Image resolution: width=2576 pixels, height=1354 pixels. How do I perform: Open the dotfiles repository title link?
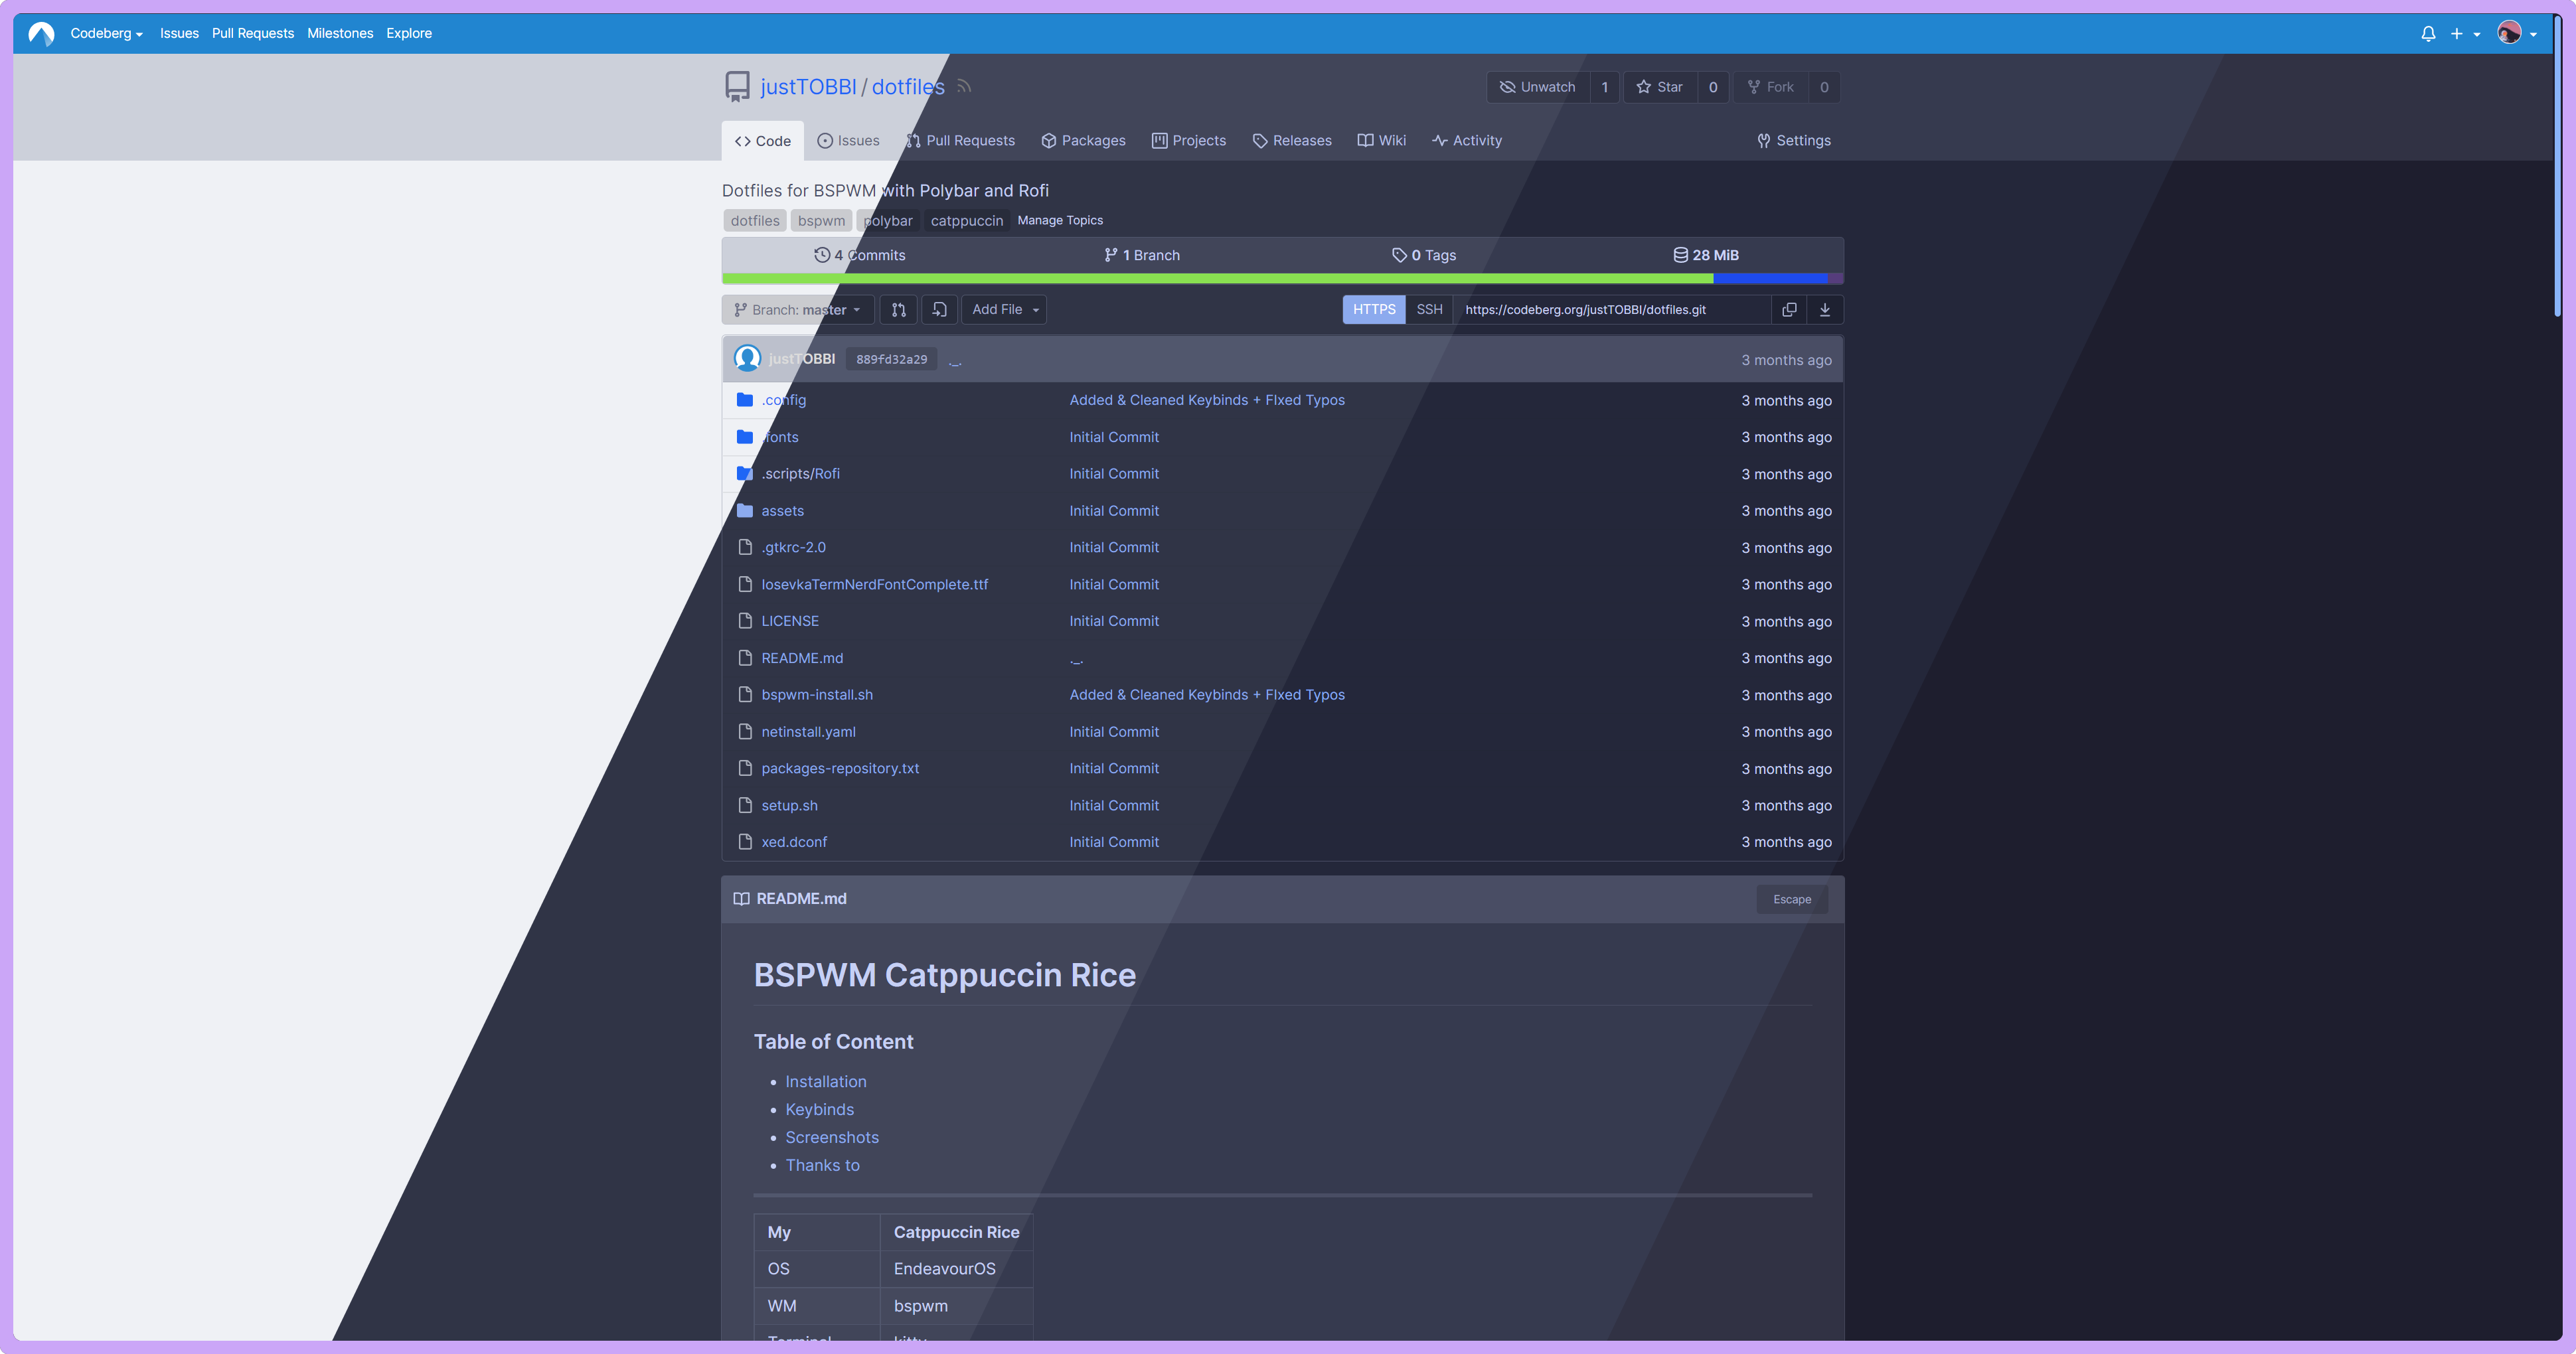tap(908, 87)
